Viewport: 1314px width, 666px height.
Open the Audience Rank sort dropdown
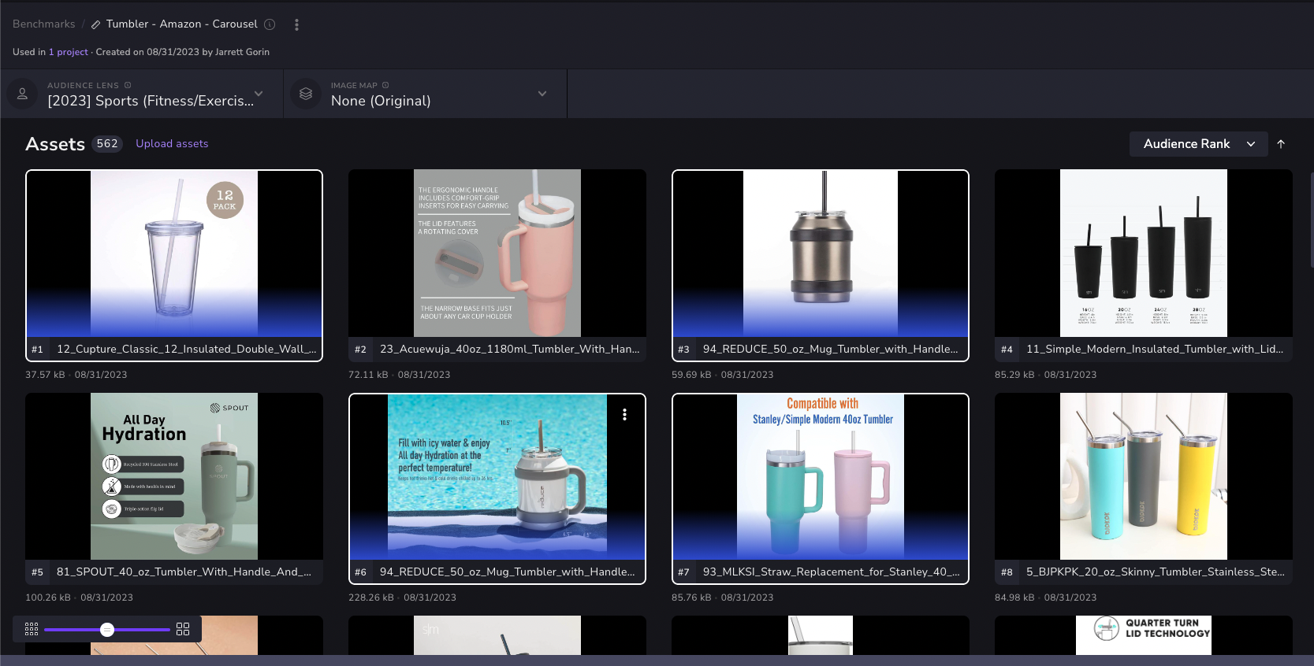(x=1198, y=144)
